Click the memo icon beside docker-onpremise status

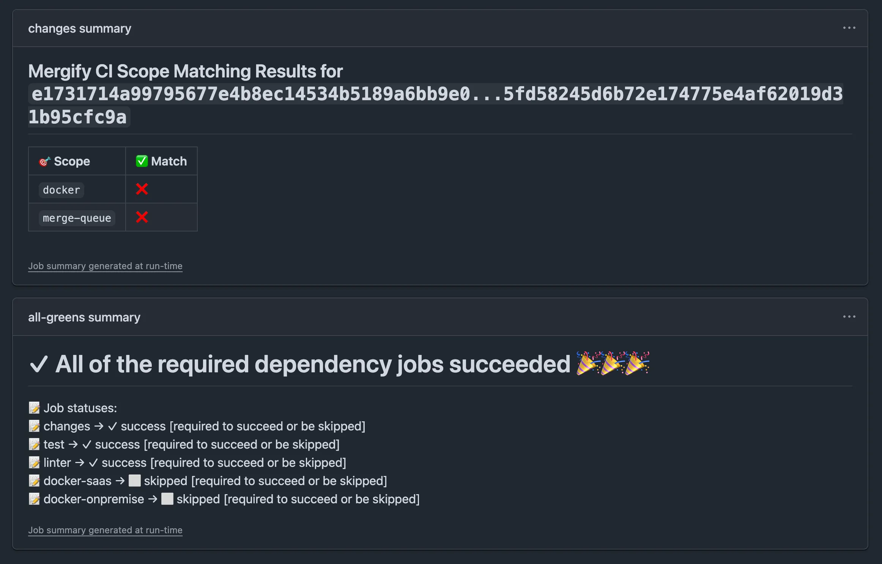(x=34, y=499)
